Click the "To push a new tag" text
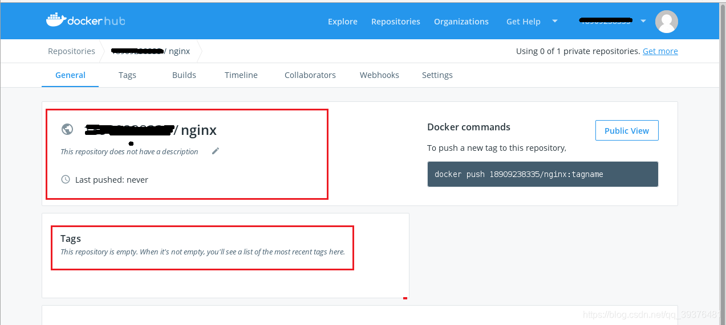 point(497,148)
